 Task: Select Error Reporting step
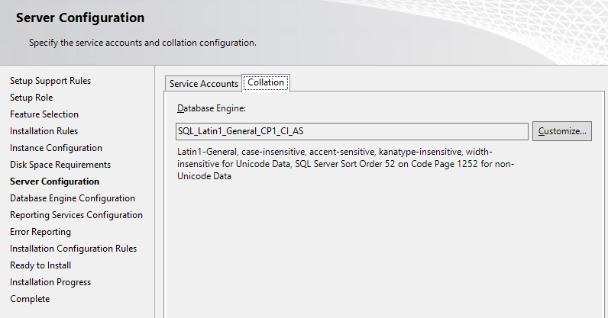tap(40, 232)
